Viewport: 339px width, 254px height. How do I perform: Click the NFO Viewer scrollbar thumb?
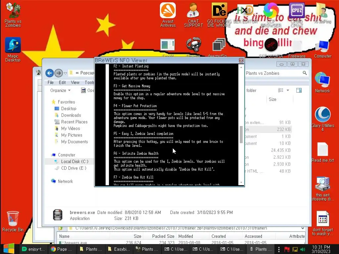click(241, 134)
